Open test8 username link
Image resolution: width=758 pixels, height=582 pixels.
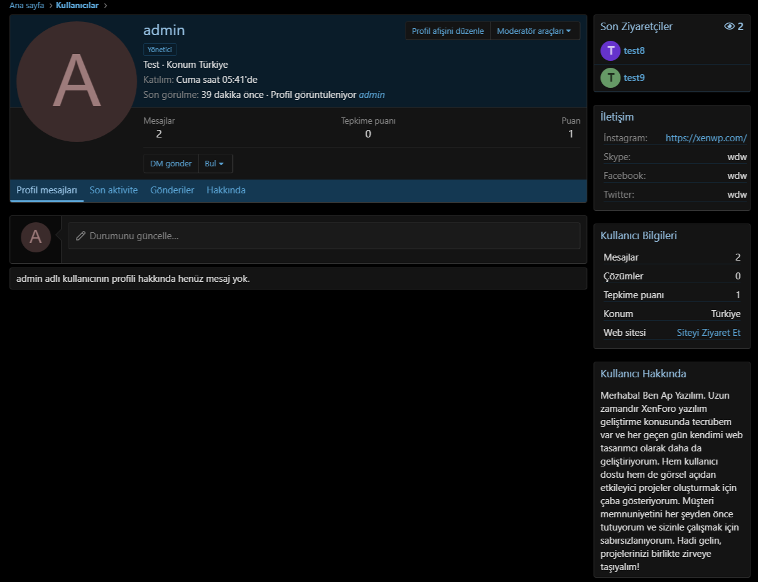point(634,51)
